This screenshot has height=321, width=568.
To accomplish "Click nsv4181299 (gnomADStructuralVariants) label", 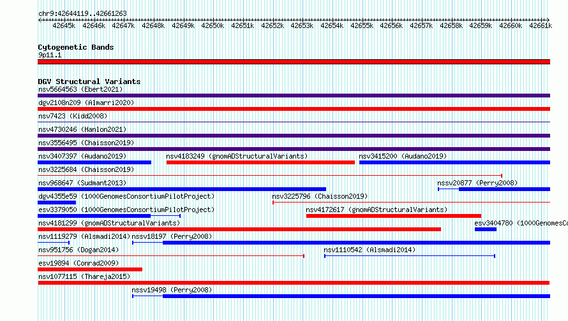I will tap(109, 223).
